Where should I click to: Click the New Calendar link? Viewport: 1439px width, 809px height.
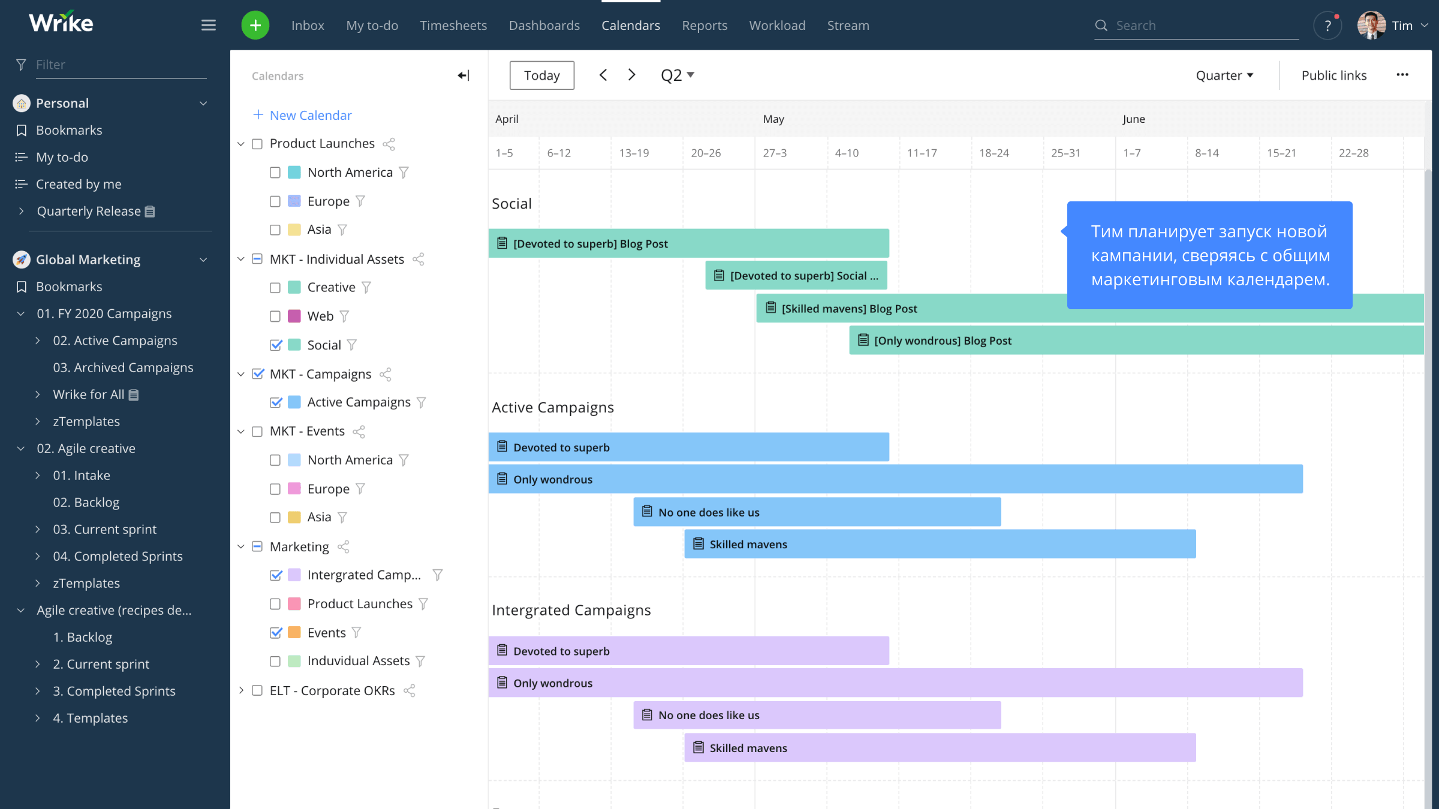pyautogui.click(x=302, y=115)
